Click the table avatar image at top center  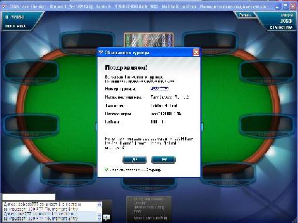pos(149,40)
